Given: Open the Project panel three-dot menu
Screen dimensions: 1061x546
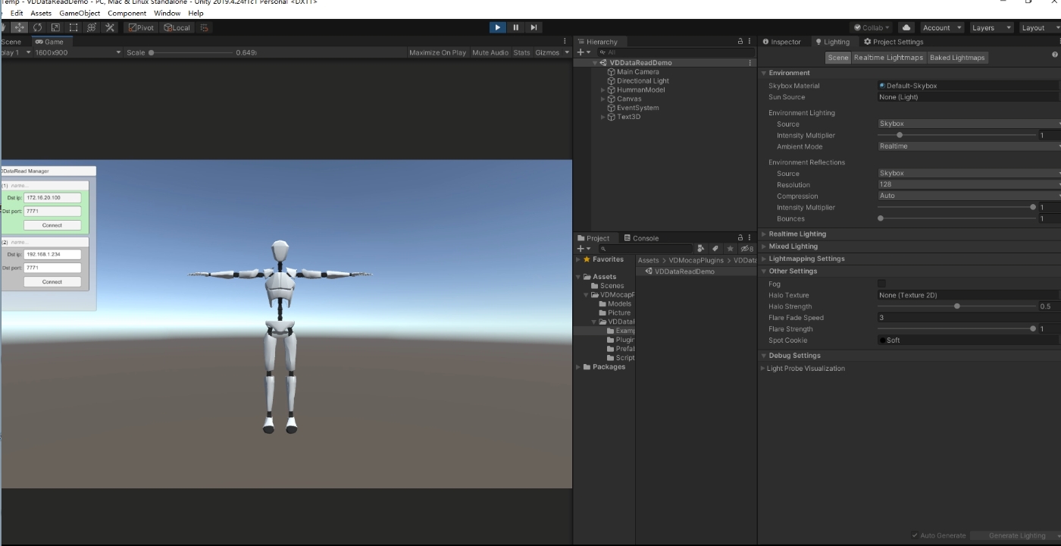Looking at the screenshot, I should [x=750, y=238].
